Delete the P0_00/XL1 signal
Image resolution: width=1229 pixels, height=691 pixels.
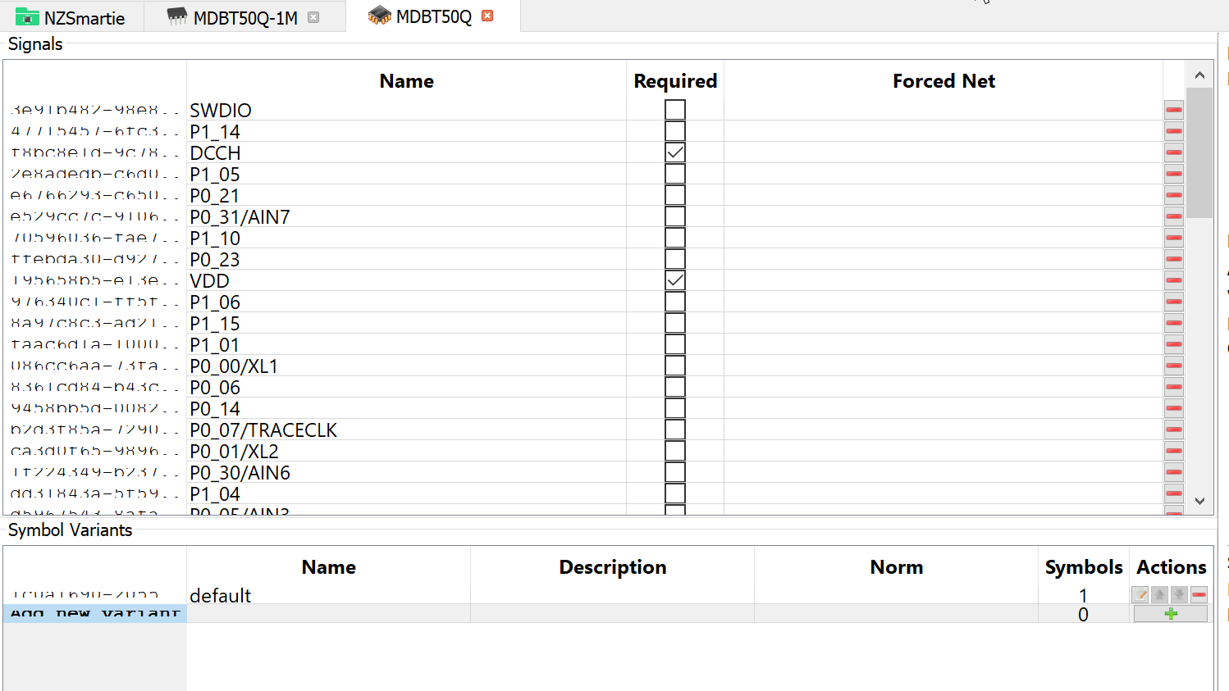(x=1174, y=365)
